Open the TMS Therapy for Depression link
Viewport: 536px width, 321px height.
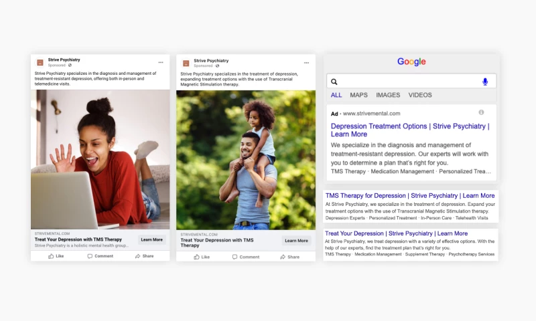coord(409,196)
